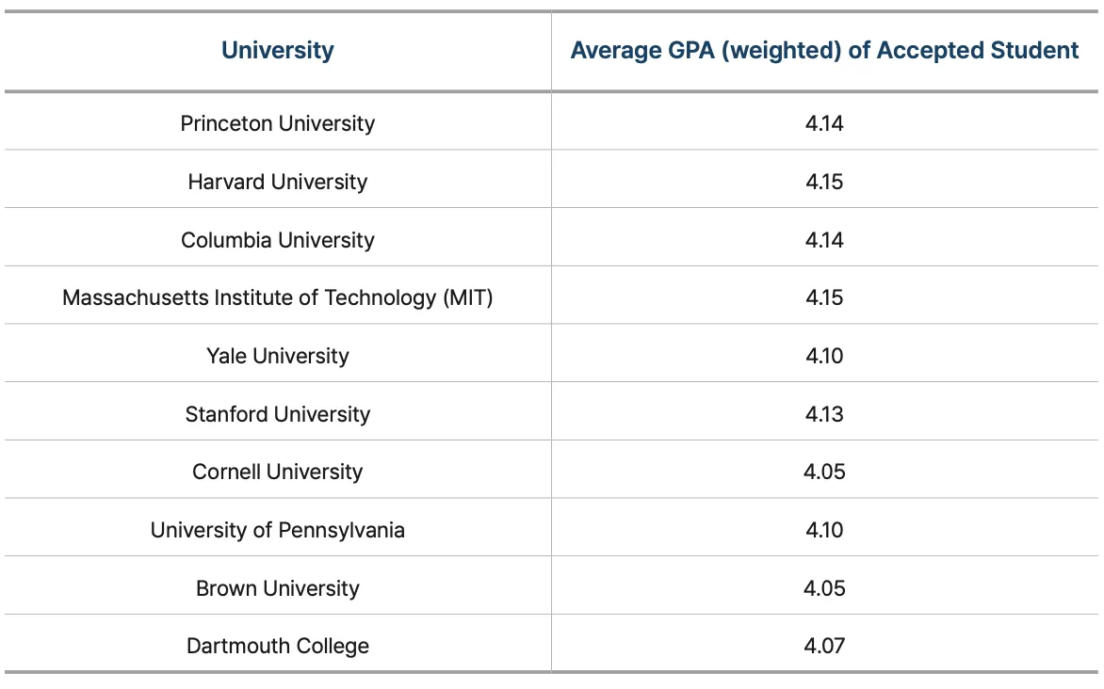This screenshot has height=689, width=1104.
Task: Click the Brown University cell
Action: pyautogui.click(x=278, y=588)
